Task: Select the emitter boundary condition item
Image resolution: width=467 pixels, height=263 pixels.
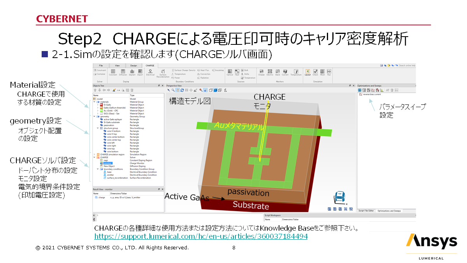Action: [109, 175]
